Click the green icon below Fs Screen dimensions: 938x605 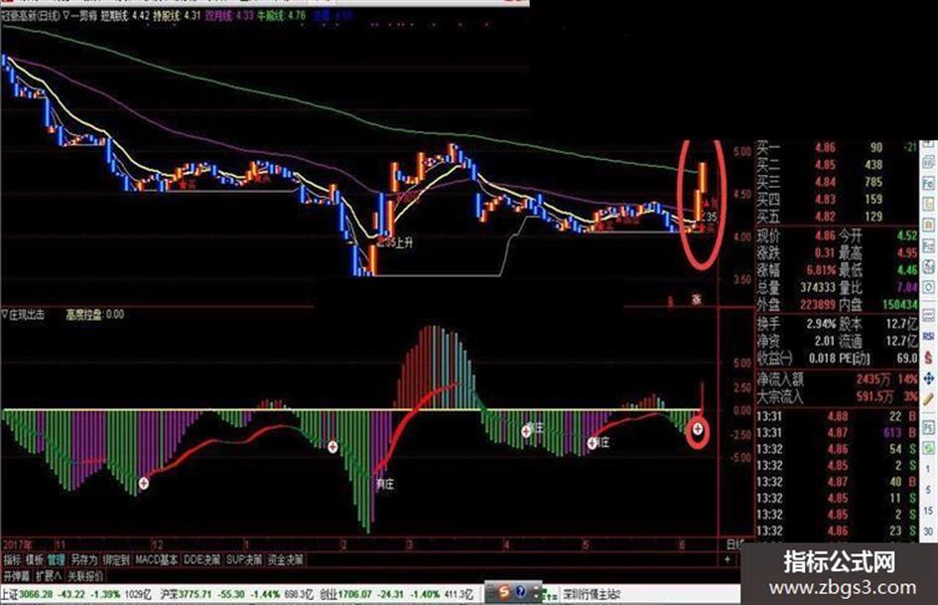[x=928, y=448]
